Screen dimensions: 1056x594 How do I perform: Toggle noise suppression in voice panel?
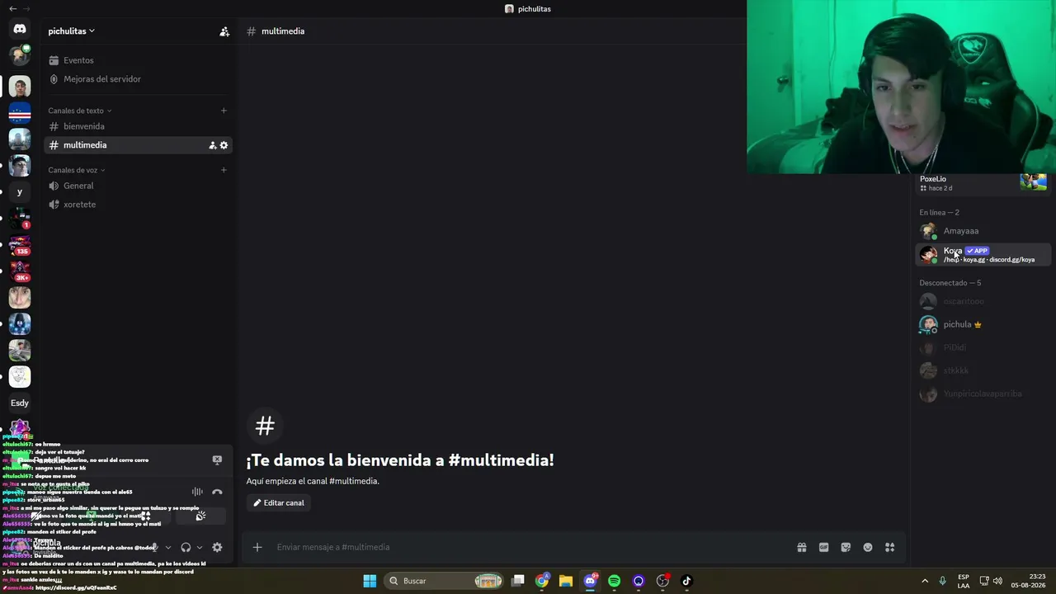[x=197, y=492]
